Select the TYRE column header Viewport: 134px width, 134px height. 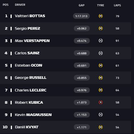101,5
